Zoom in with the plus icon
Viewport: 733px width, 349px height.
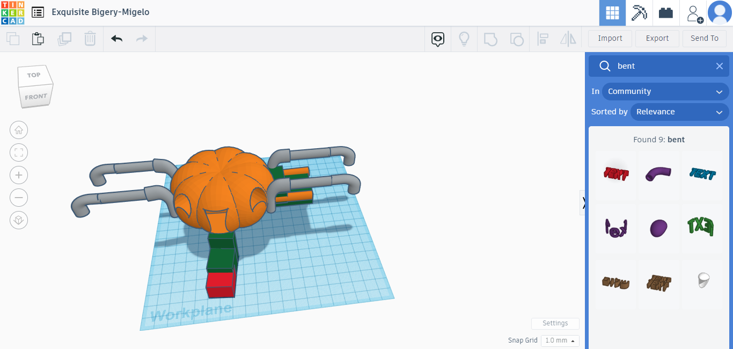coord(19,175)
